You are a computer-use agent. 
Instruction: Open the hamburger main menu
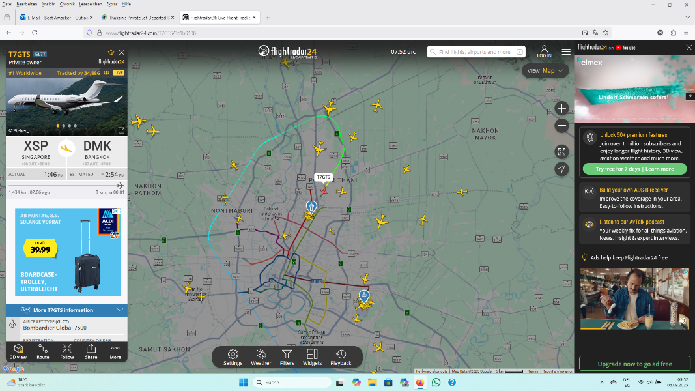click(566, 51)
